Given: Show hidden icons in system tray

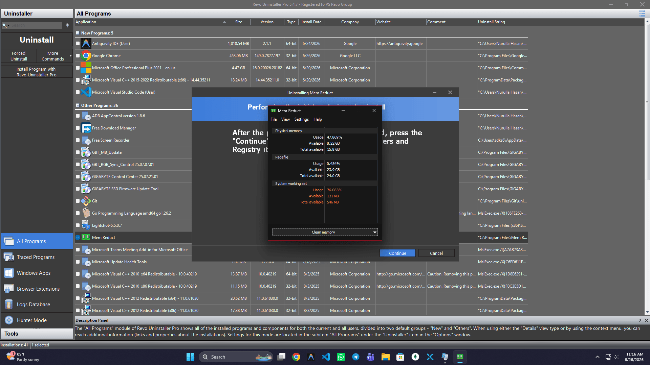Looking at the screenshot, I should (x=598, y=357).
